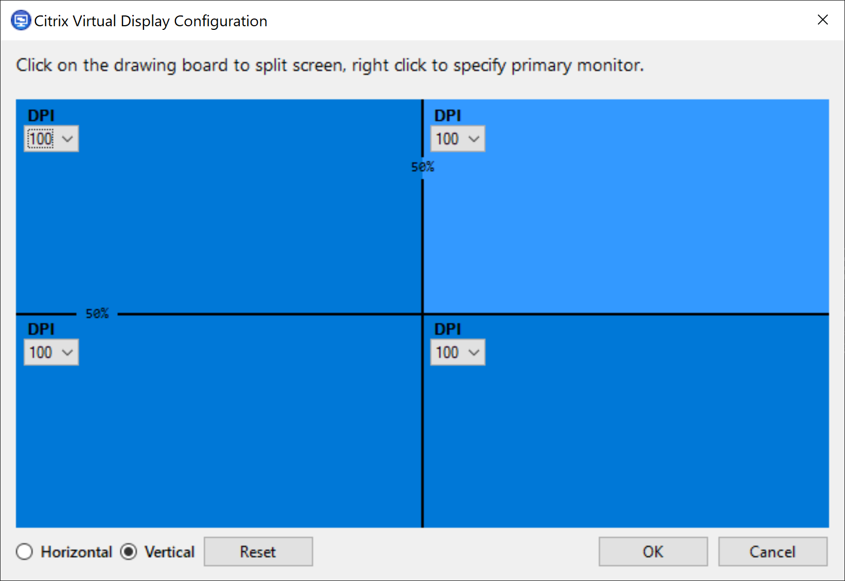
Task: Select the Horizontal split radio button
Action: click(25, 552)
